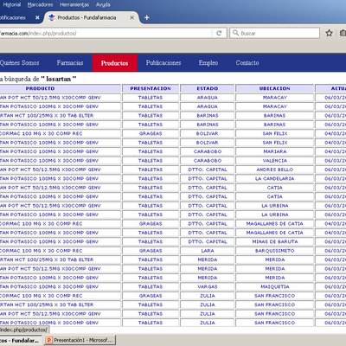Switch to Presentación1 taskbar window

pos(80,341)
